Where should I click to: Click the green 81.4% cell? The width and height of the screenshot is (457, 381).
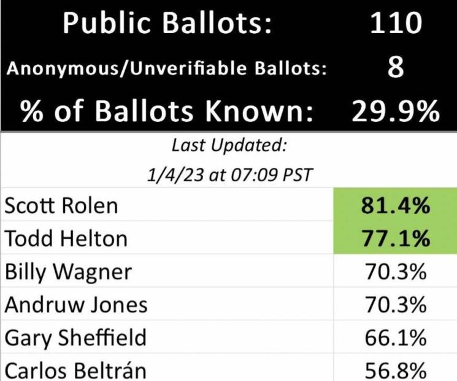[396, 206]
